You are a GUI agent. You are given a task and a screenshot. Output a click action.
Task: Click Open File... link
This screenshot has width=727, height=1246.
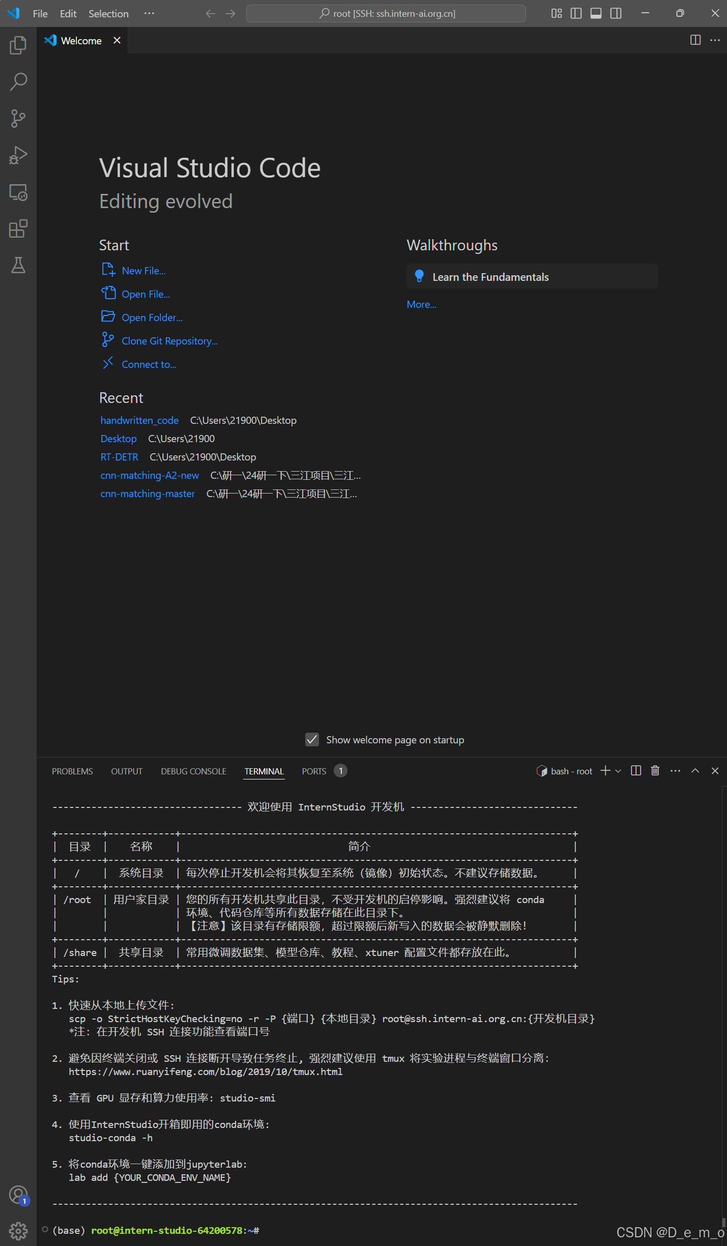click(x=146, y=294)
